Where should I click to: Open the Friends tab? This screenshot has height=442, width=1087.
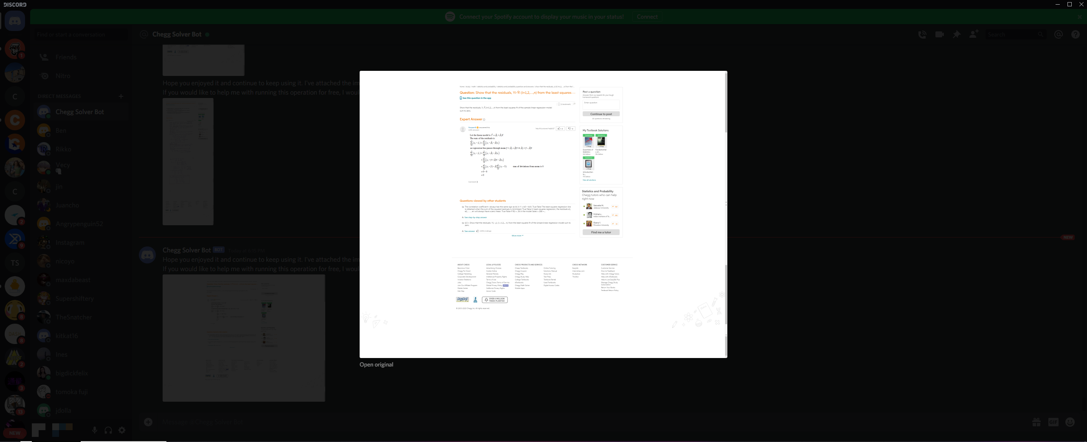(x=81, y=57)
